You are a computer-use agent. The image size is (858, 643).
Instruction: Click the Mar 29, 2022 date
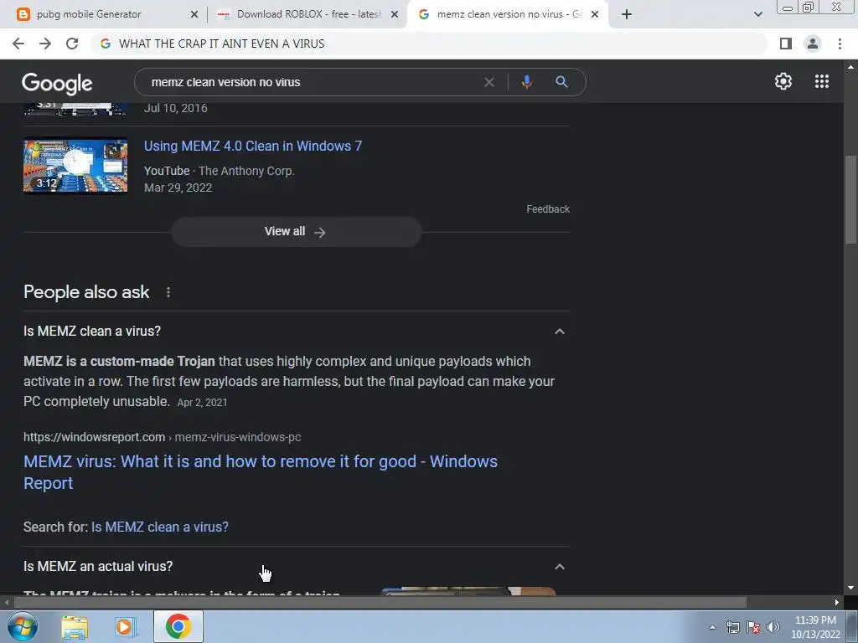(178, 188)
